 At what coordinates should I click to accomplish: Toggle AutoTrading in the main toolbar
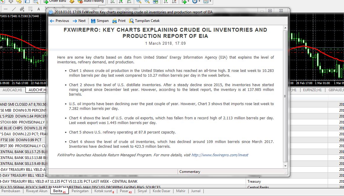pyautogui.click(x=90, y=1)
